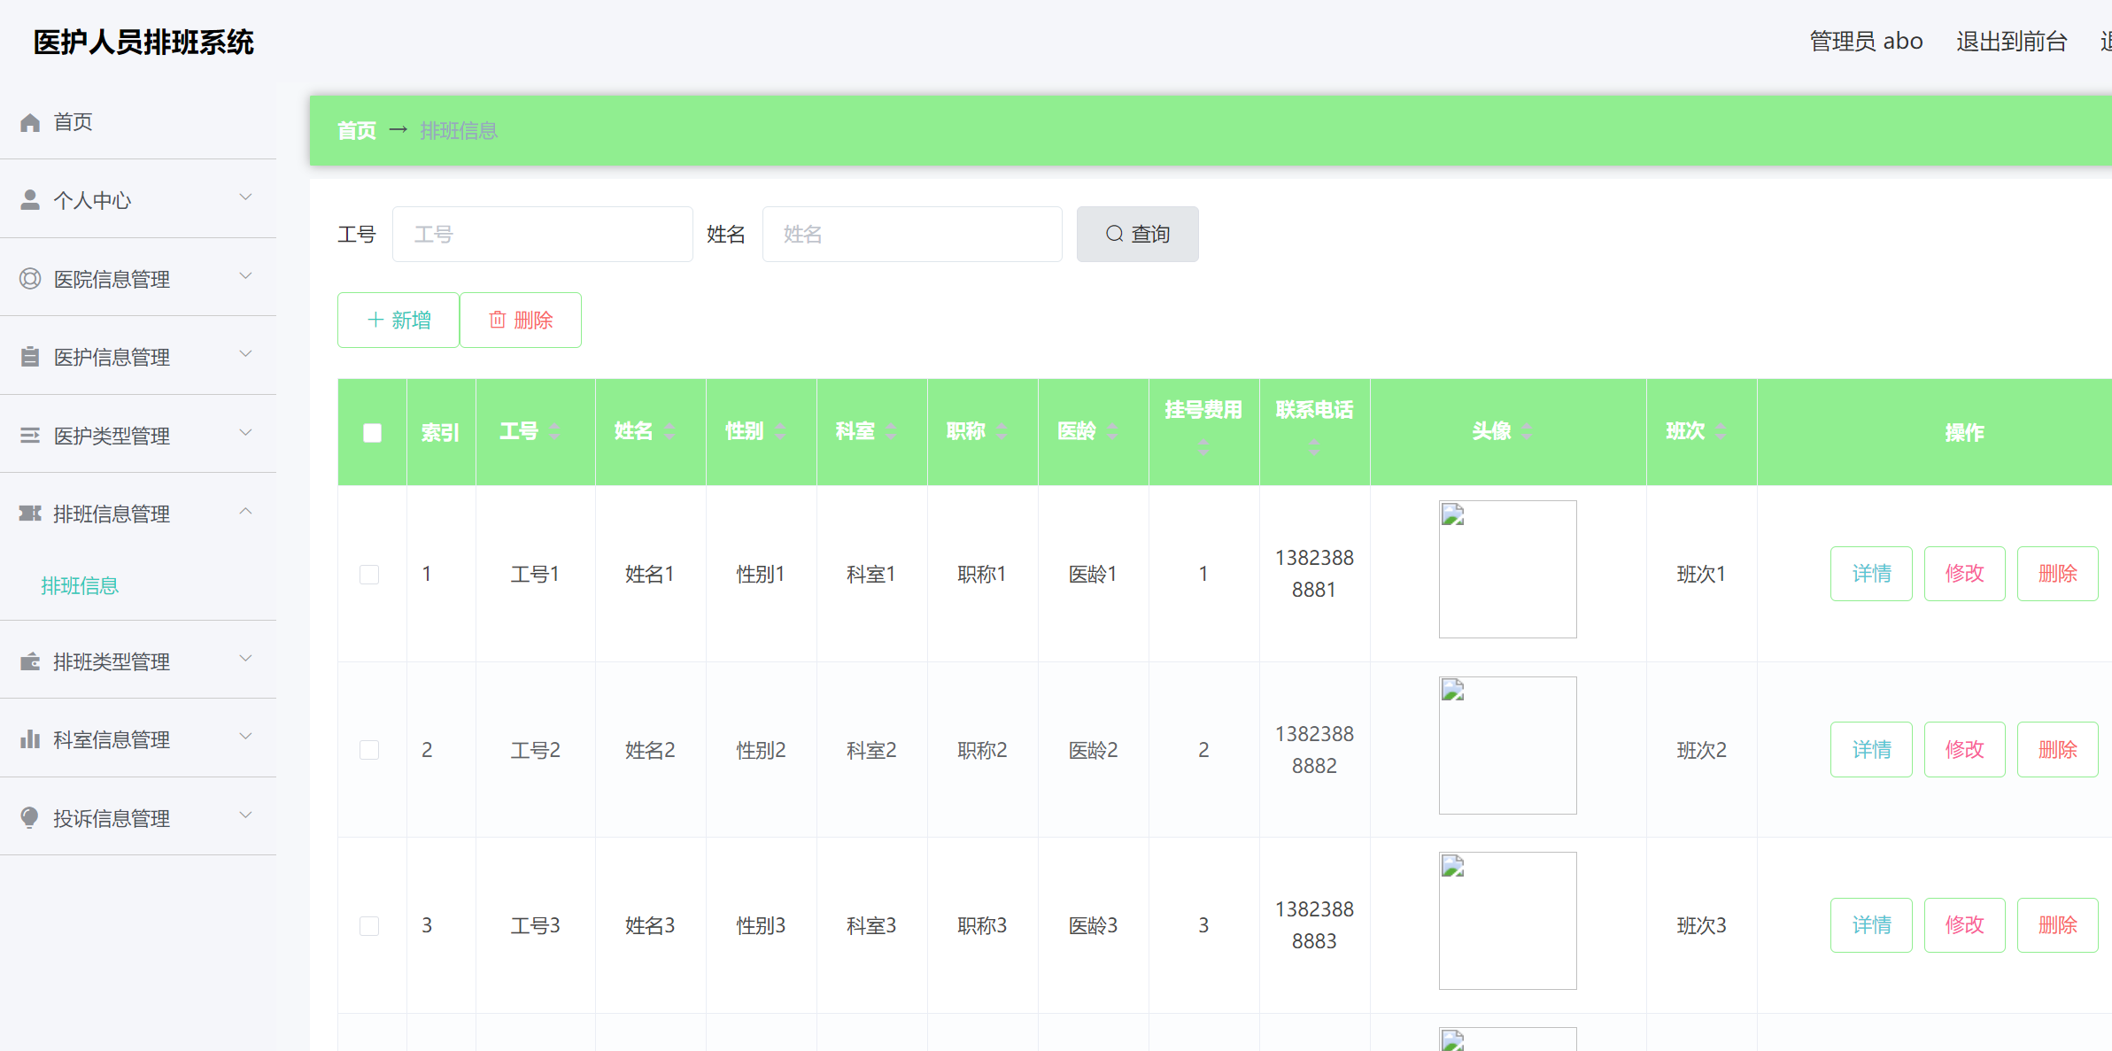2112x1051 pixels.
Task: Go to 首页 in the breadcrumb
Action: pyautogui.click(x=357, y=131)
